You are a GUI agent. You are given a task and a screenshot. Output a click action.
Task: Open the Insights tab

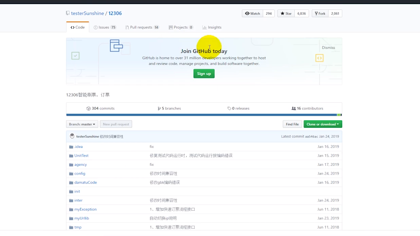212,27
